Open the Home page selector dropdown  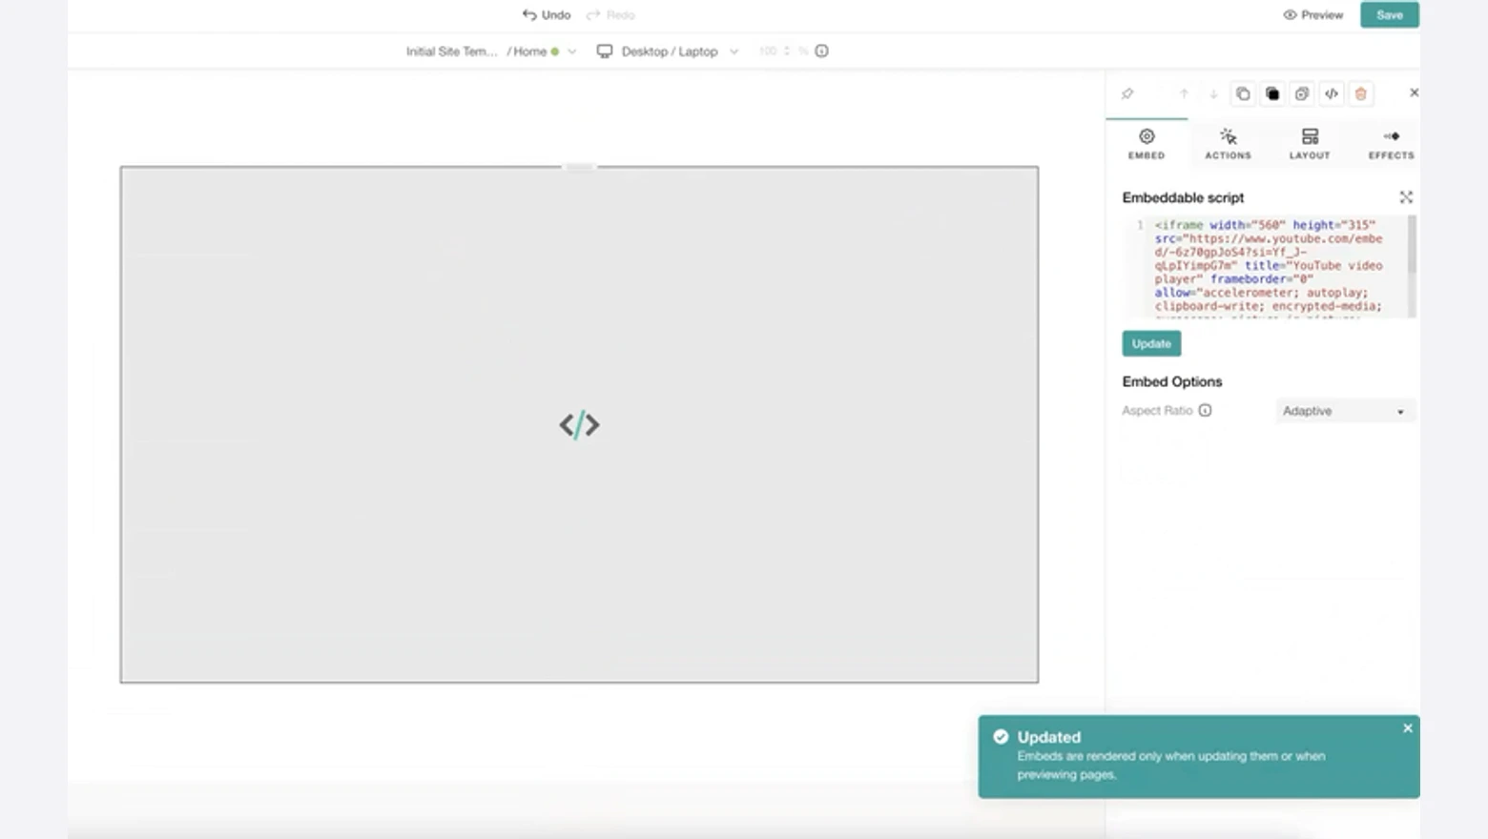coord(542,51)
